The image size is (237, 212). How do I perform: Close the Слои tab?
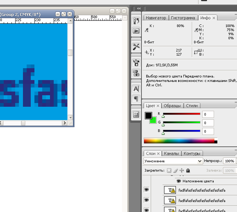click(x=158, y=153)
